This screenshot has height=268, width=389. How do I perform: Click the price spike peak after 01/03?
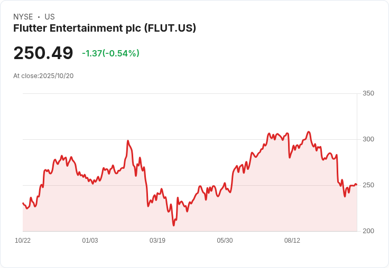click(128, 141)
